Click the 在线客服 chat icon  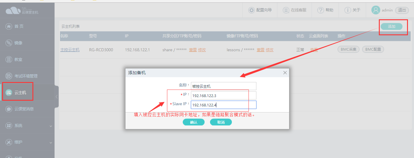coord(286,10)
